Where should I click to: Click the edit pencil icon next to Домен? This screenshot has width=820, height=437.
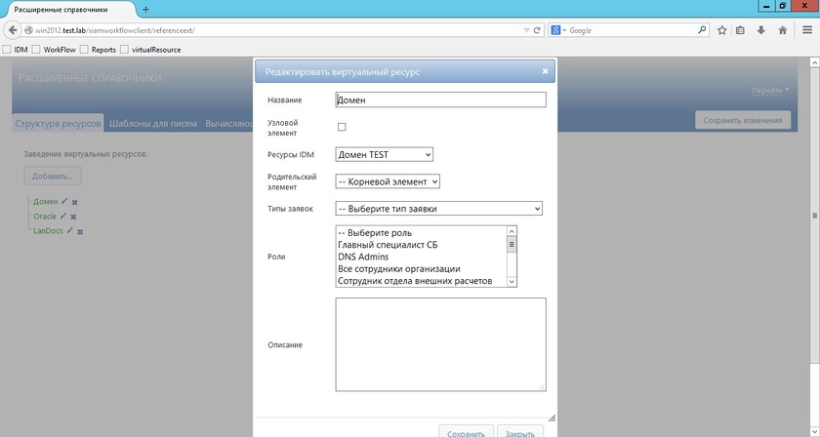(64, 201)
